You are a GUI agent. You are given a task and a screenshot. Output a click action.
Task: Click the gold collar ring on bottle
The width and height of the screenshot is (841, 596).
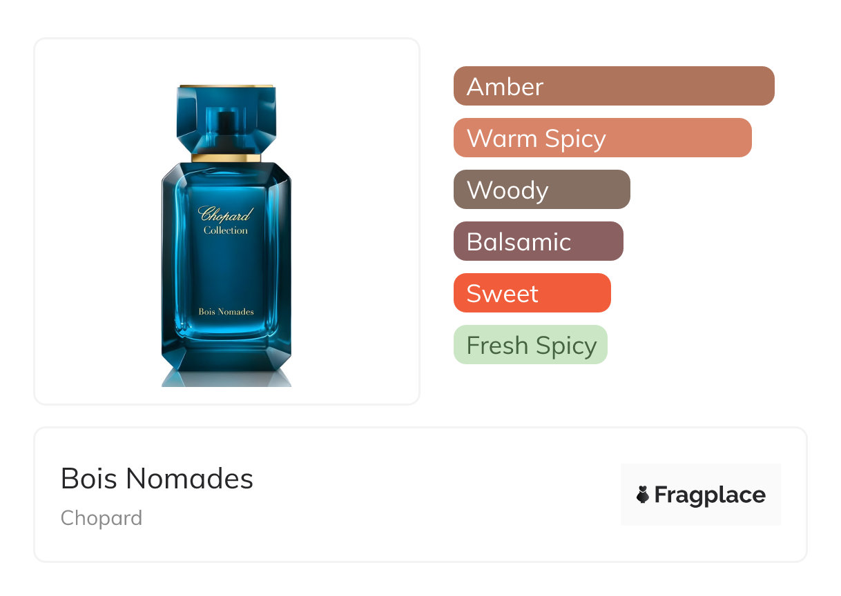tap(226, 158)
